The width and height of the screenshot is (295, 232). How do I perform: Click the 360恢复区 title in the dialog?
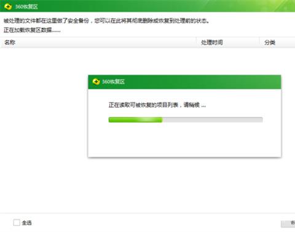113,82
